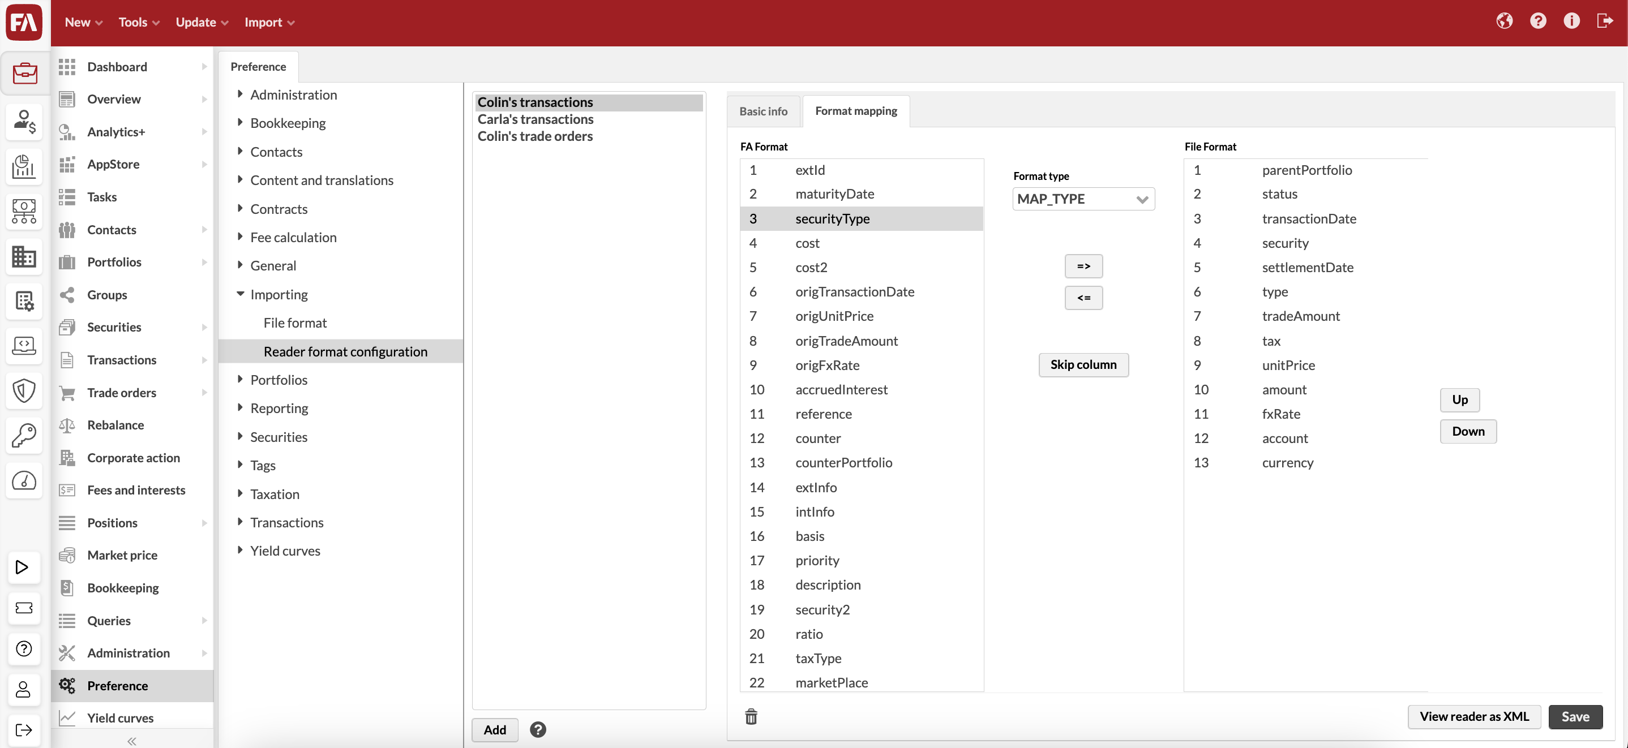
Task: Open Rebalance from the sidebar
Action: (132, 424)
